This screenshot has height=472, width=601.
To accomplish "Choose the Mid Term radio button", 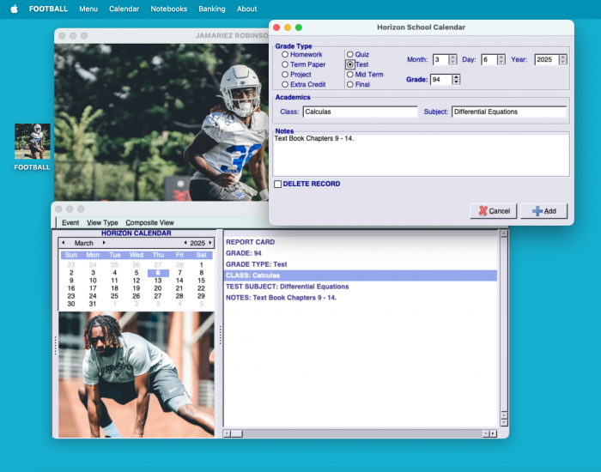I will [x=349, y=75].
